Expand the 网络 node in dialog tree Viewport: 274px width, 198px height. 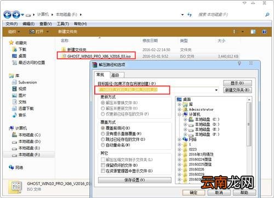coord(179,139)
